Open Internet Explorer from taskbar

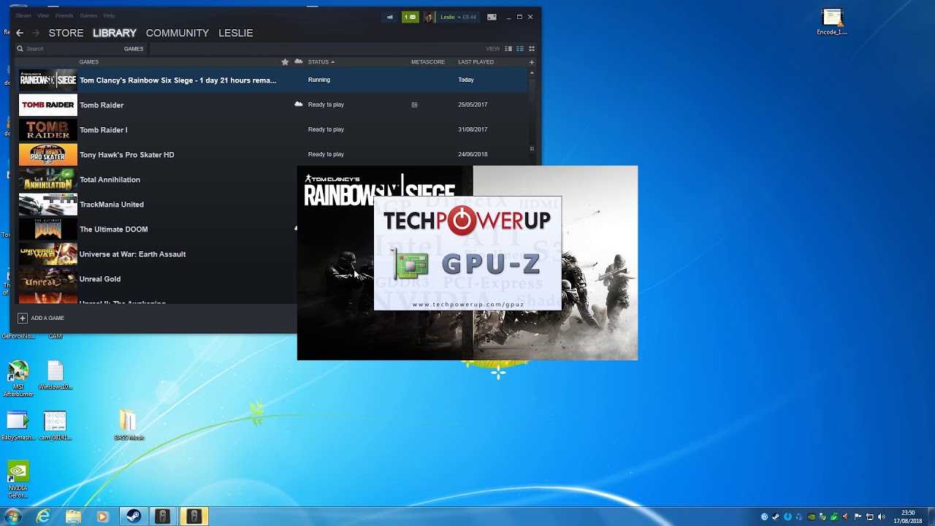tap(44, 517)
